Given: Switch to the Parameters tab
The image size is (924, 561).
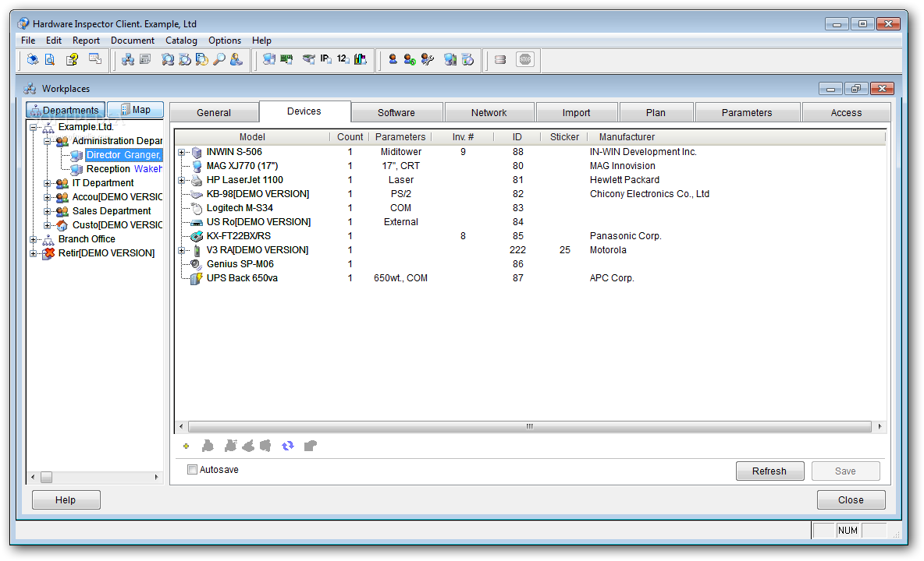Looking at the screenshot, I should [747, 112].
